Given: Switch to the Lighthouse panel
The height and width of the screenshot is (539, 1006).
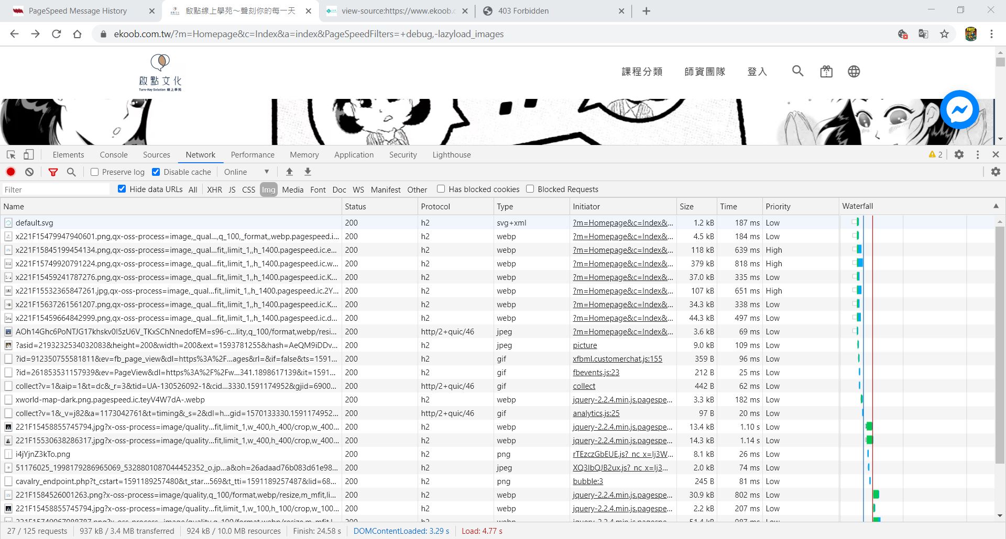Looking at the screenshot, I should click(452, 155).
